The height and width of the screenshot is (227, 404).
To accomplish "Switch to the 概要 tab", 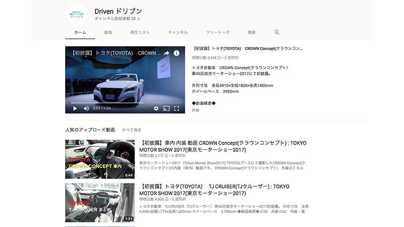I will click(251, 32).
